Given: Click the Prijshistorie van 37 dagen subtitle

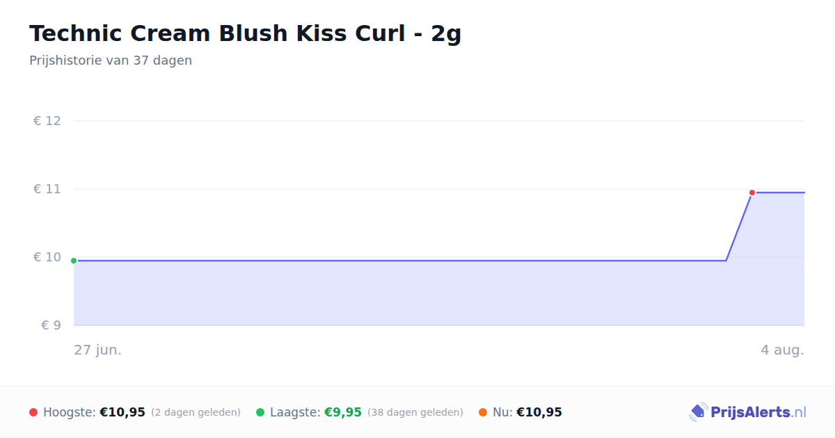Looking at the screenshot, I should [111, 60].
